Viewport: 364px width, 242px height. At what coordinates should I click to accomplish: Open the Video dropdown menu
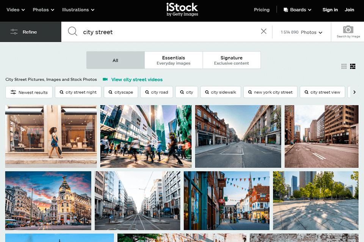pos(16,10)
